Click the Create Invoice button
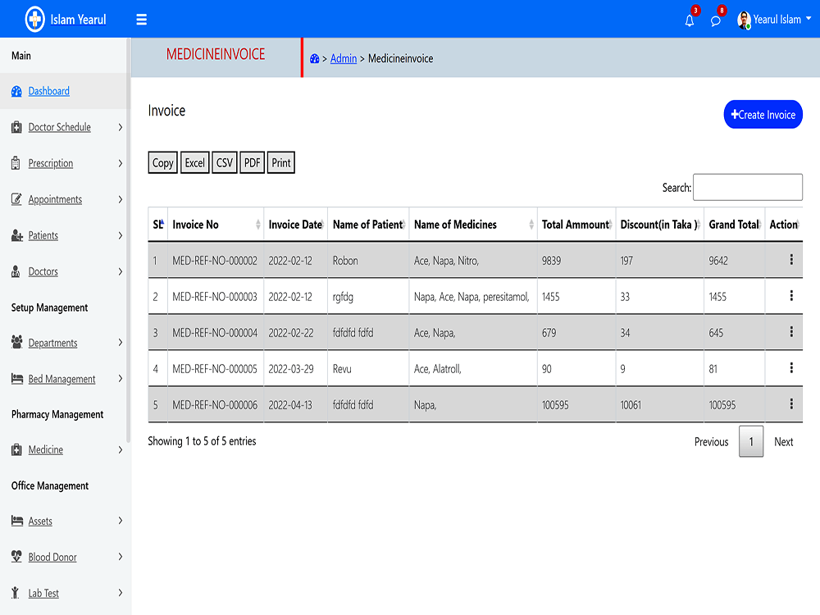820x615 pixels. coord(763,115)
